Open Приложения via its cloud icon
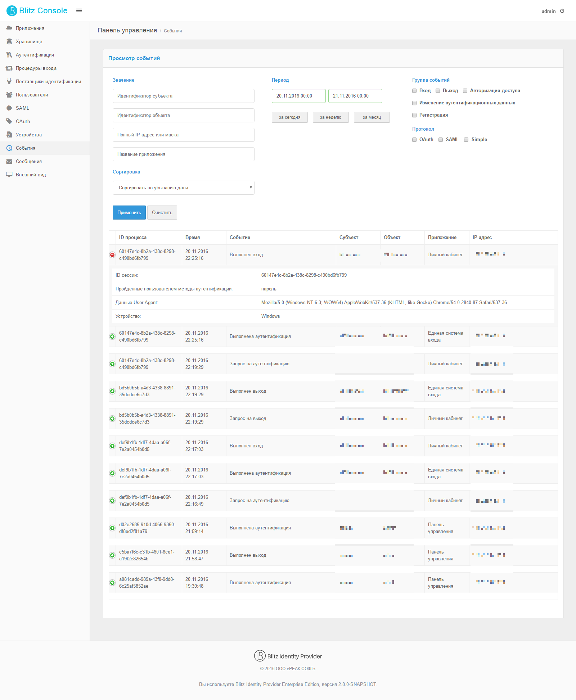Image resolution: width=576 pixels, height=700 pixels. click(x=9, y=28)
